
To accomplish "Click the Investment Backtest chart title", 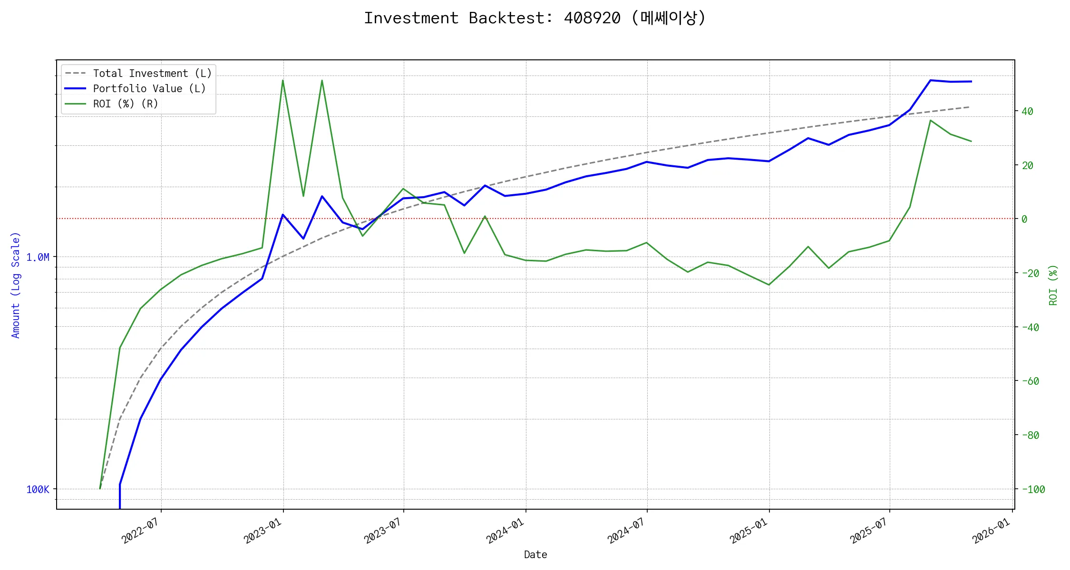I will click(535, 18).
